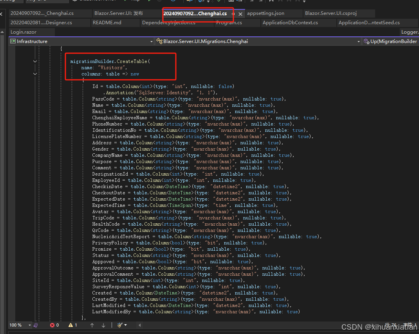The image size is (419, 334).
Task: Click the warning icon showing 1 warning
Action: (71, 325)
